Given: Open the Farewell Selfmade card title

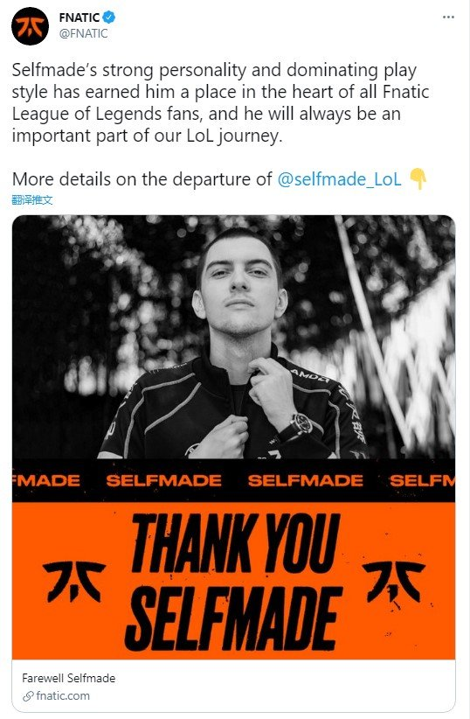Looking at the screenshot, I should pos(69,678).
